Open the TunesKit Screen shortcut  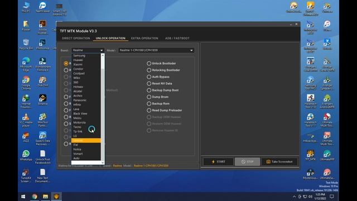26,175
